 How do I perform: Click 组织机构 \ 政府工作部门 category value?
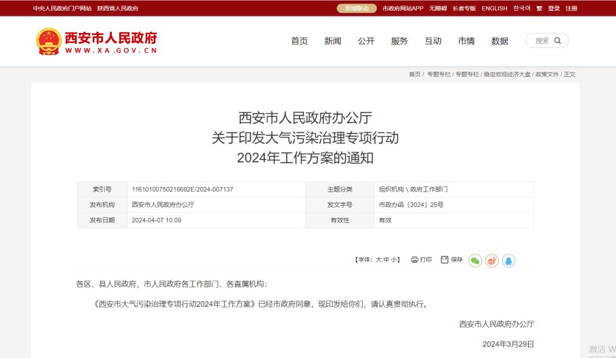point(413,189)
